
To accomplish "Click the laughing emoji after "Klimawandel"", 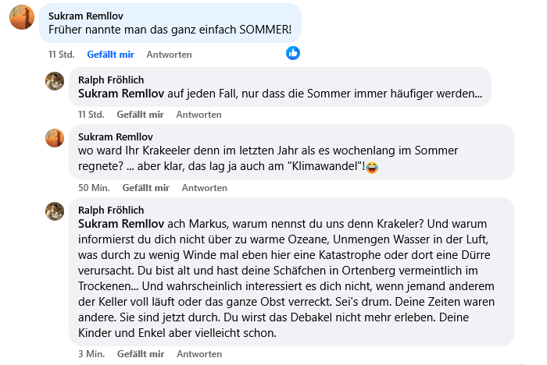I will [372, 168].
